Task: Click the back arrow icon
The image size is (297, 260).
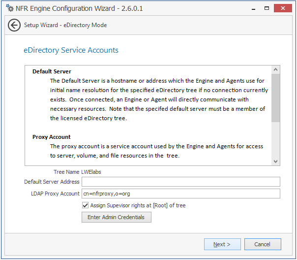Action: coord(14,25)
